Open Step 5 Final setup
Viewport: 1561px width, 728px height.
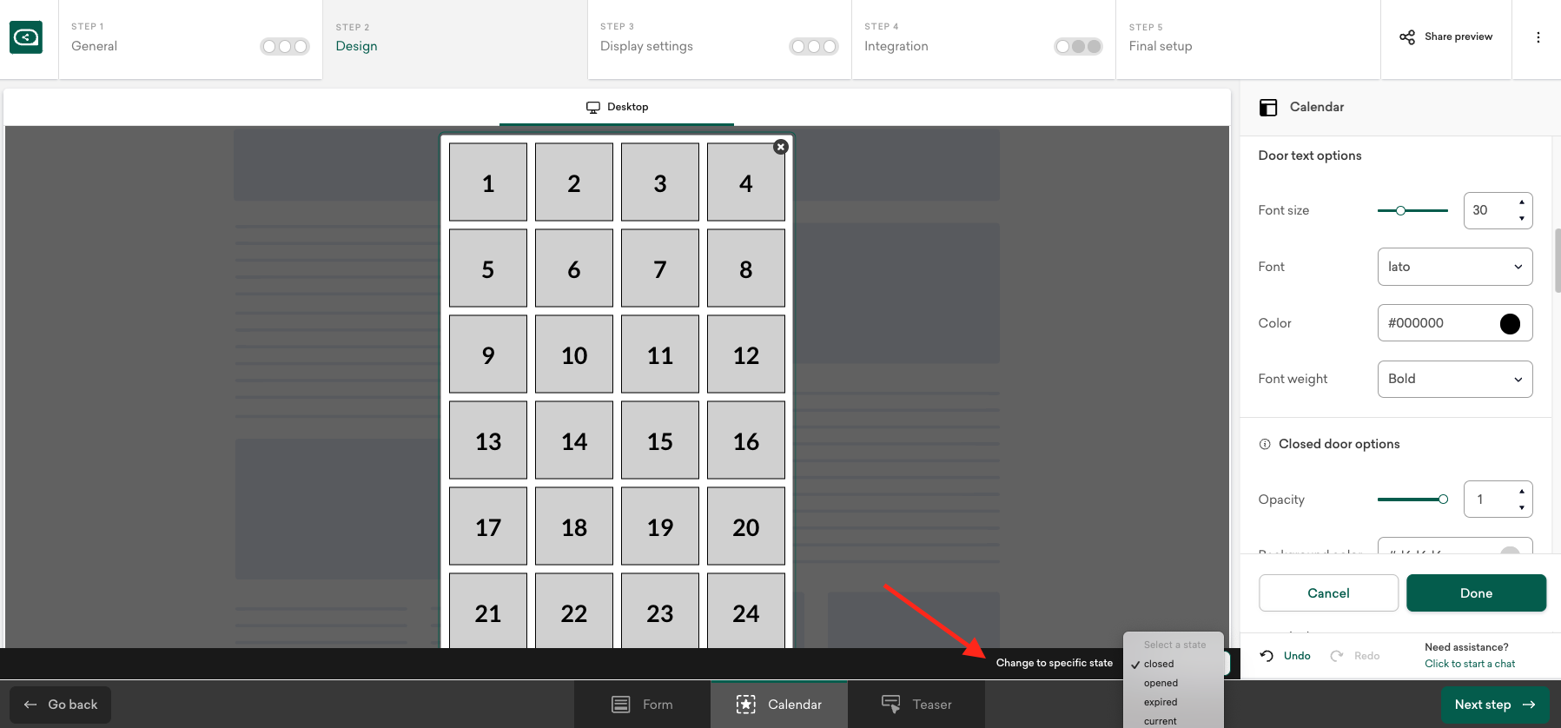tap(1248, 39)
